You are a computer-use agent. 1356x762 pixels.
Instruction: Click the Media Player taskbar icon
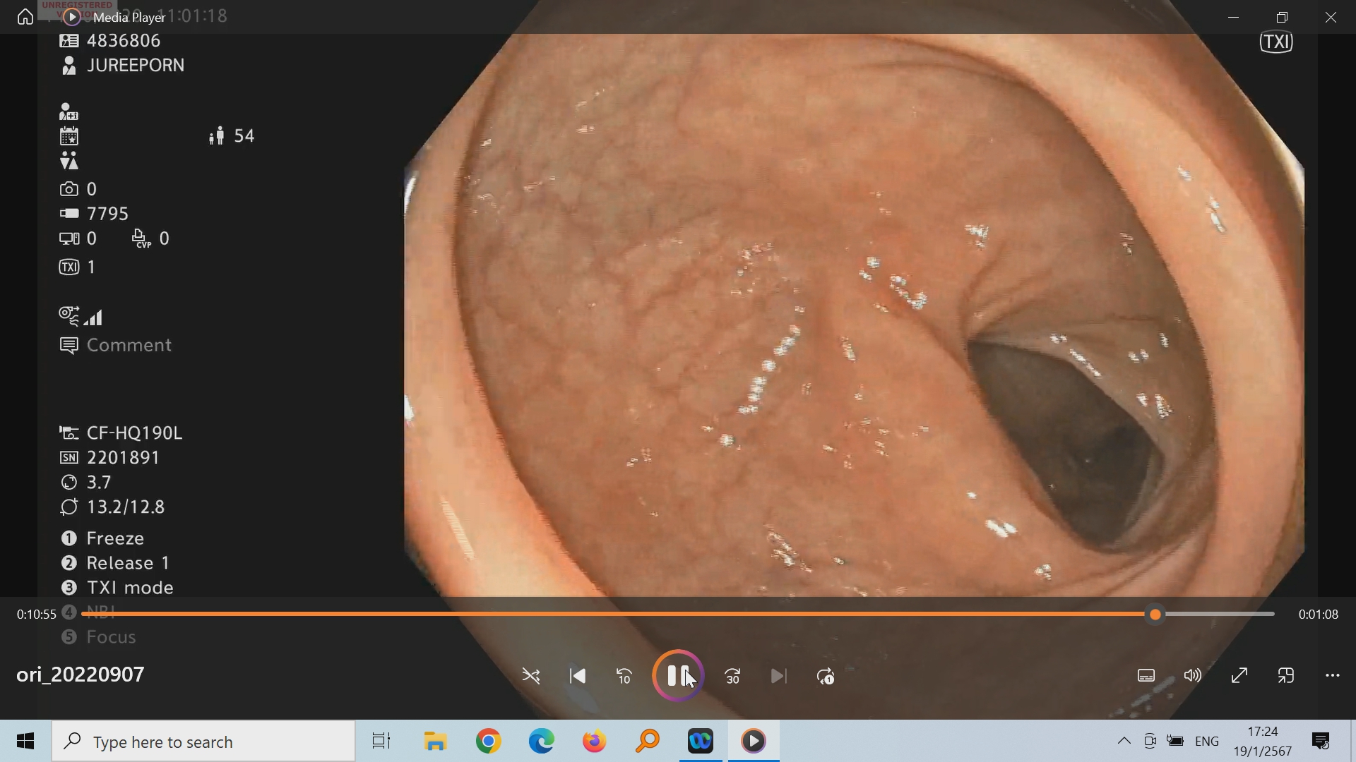(754, 742)
